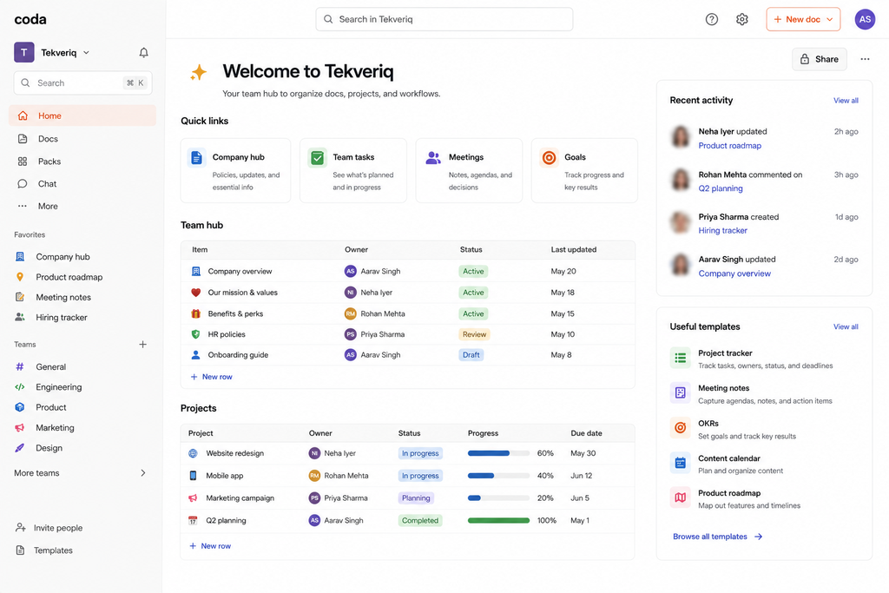Screen dimensions: 889x593
Task: Focus the Search in Tekveriq field
Action: coord(444,19)
